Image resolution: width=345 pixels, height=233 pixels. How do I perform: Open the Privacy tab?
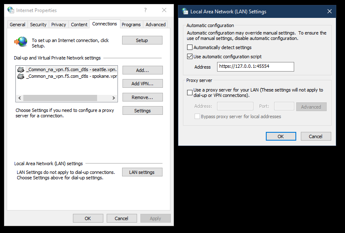pos(58,25)
